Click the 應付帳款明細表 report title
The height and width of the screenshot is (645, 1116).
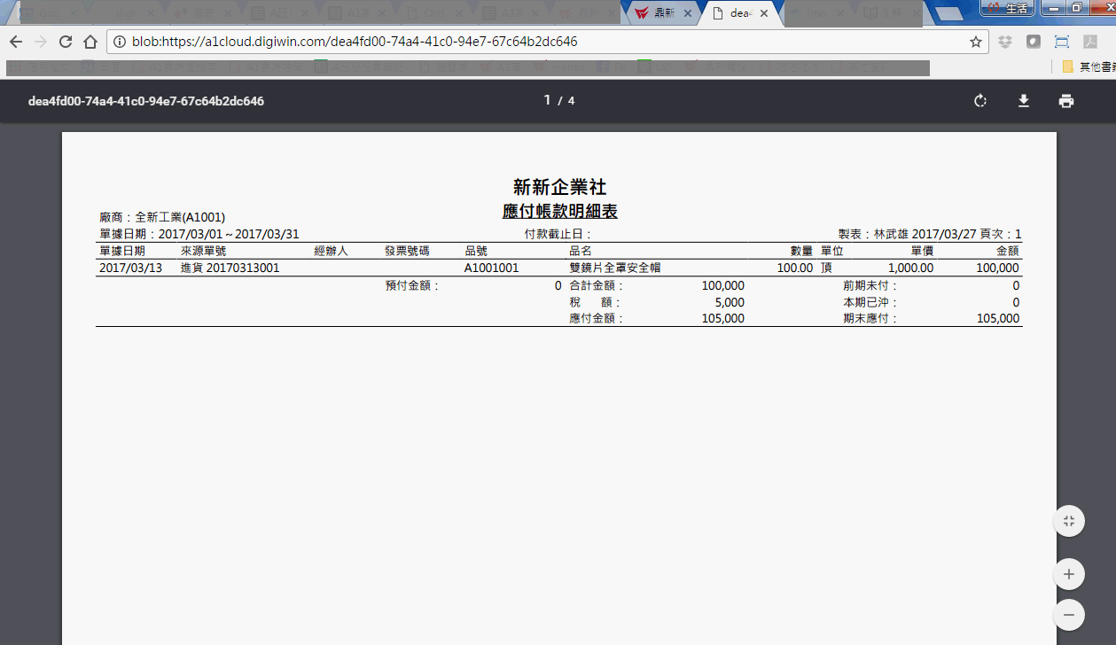(x=559, y=212)
